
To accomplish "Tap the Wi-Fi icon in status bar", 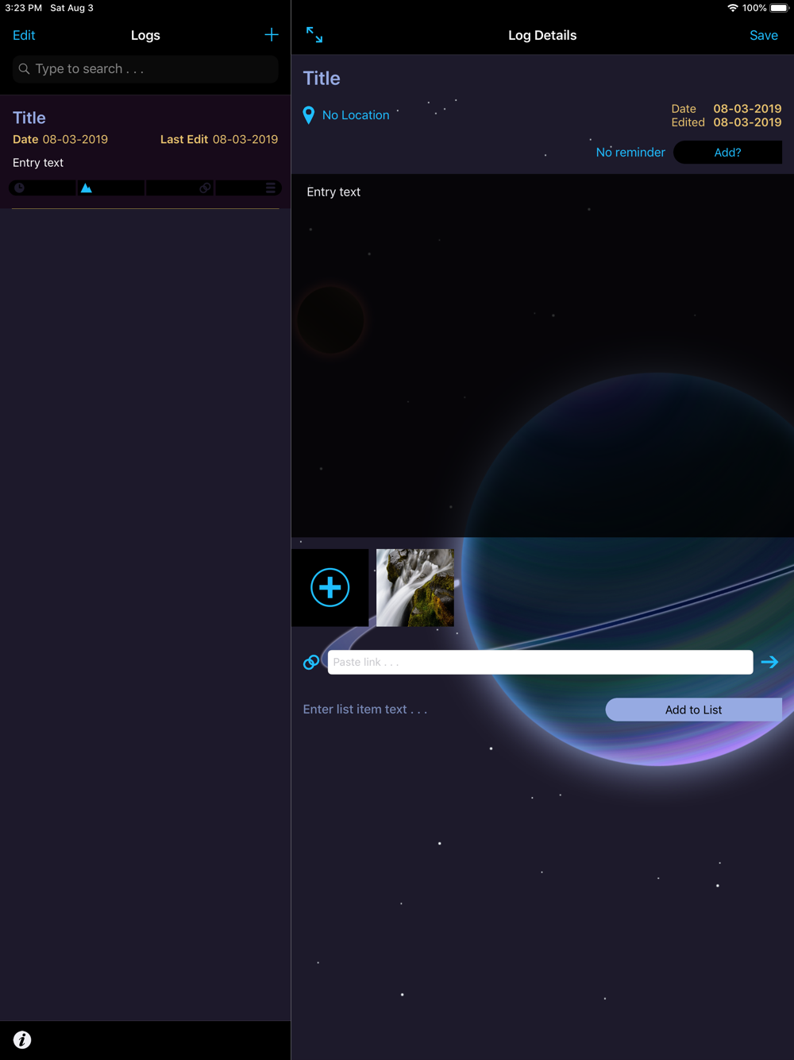I will (732, 8).
